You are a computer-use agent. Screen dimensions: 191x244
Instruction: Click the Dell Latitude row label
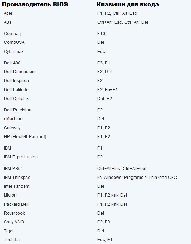pos(16,90)
